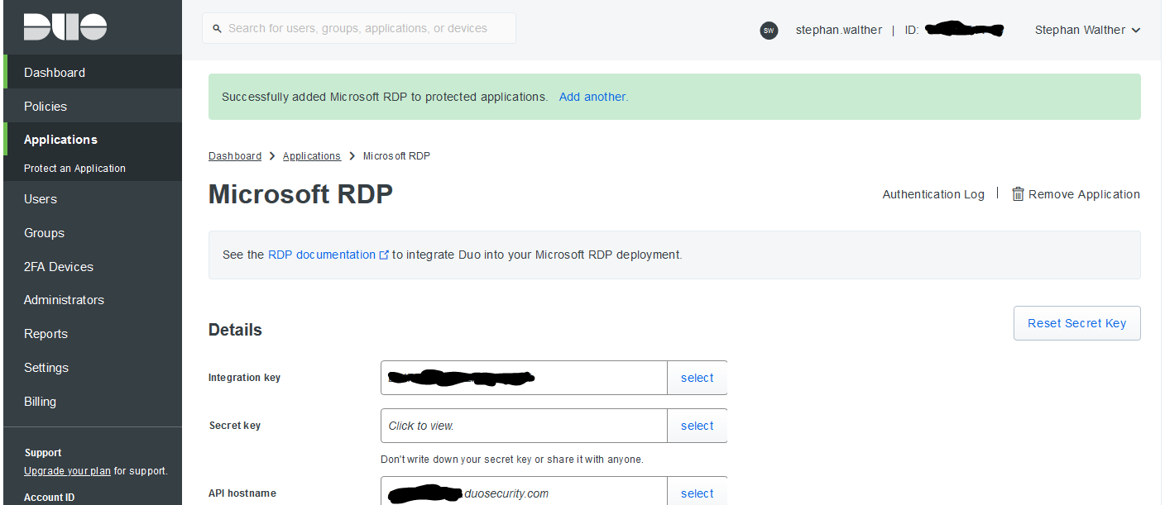Click the Microsoft RDP page heading
Image resolution: width=1165 pixels, height=505 pixels.
[300, 194]
